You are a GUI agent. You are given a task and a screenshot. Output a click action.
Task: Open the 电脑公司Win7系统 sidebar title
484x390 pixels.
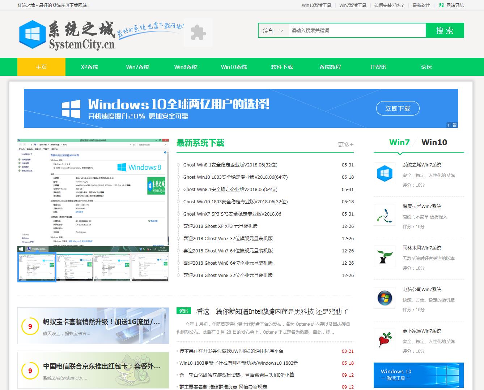422,289
